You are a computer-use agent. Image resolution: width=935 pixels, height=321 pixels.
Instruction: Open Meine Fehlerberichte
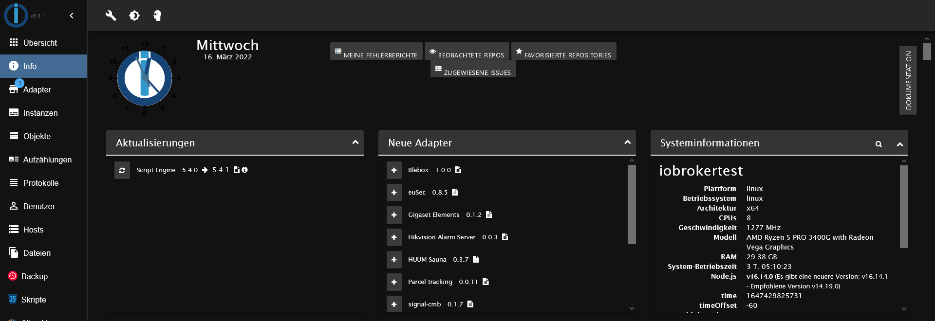376,52
